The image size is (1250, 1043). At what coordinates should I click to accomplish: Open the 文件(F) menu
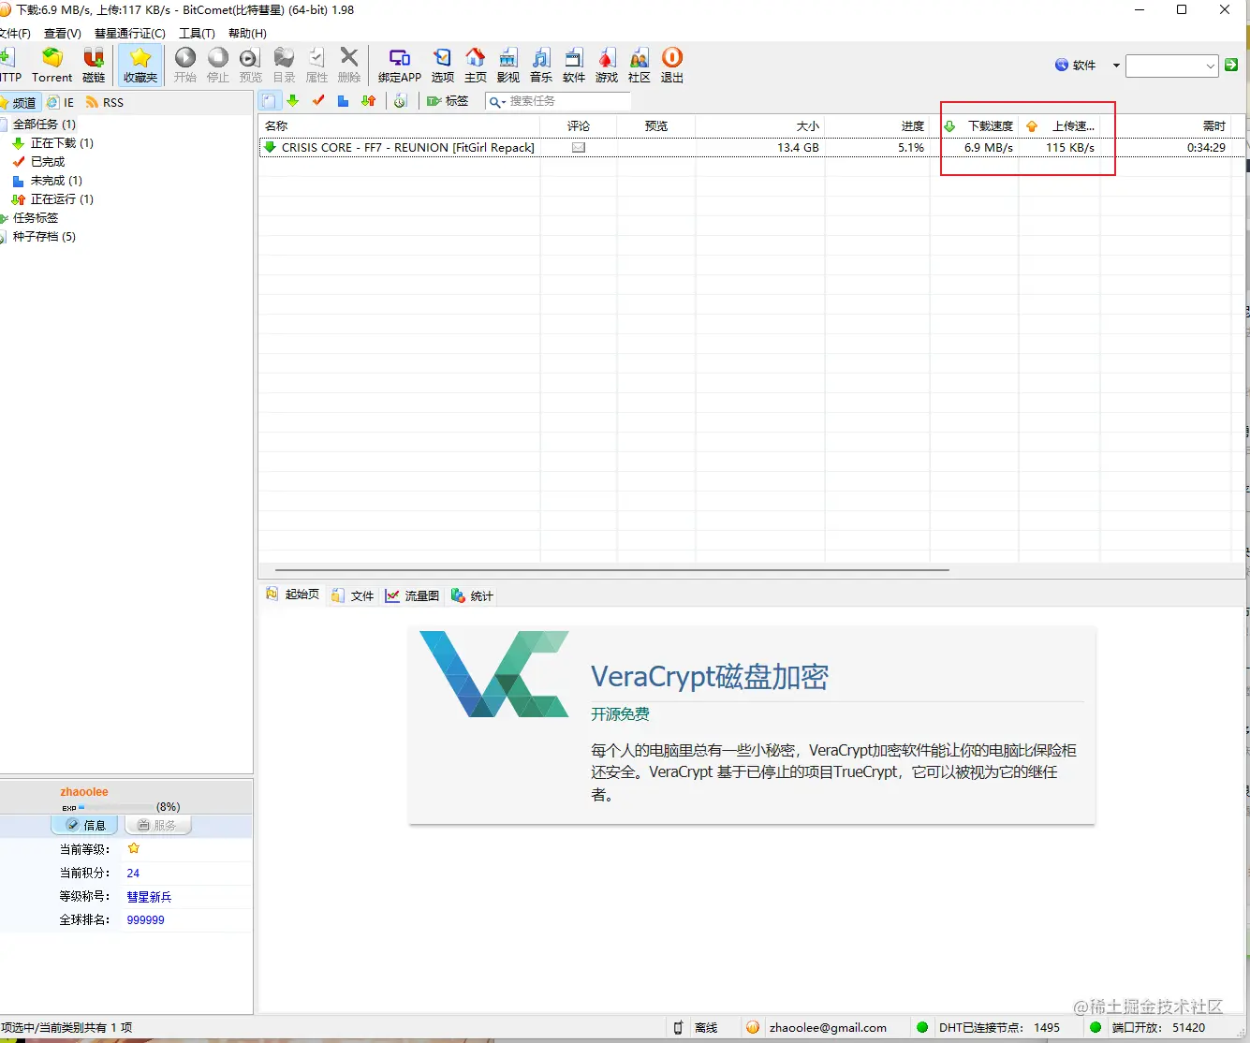[x=14, y=34]
